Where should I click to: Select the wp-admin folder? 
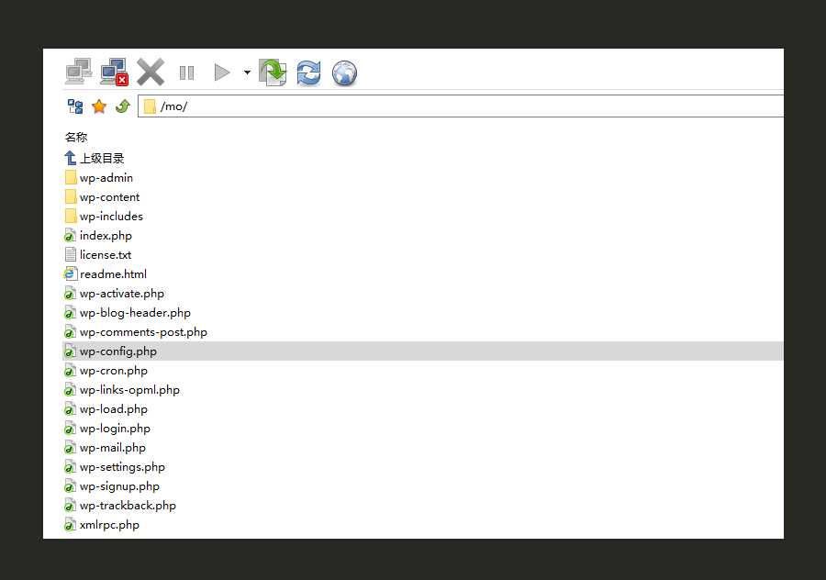click(106, 178)
